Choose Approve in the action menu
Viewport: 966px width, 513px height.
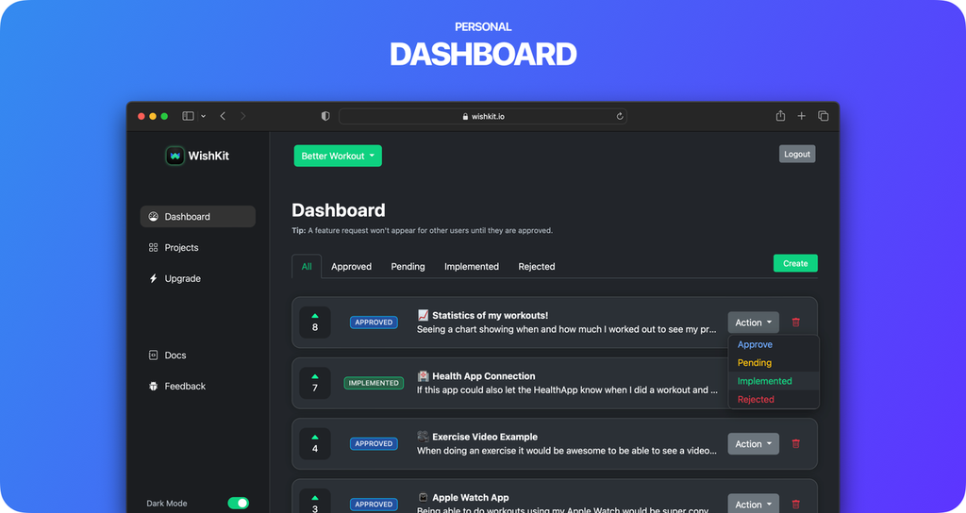(774, 345)
